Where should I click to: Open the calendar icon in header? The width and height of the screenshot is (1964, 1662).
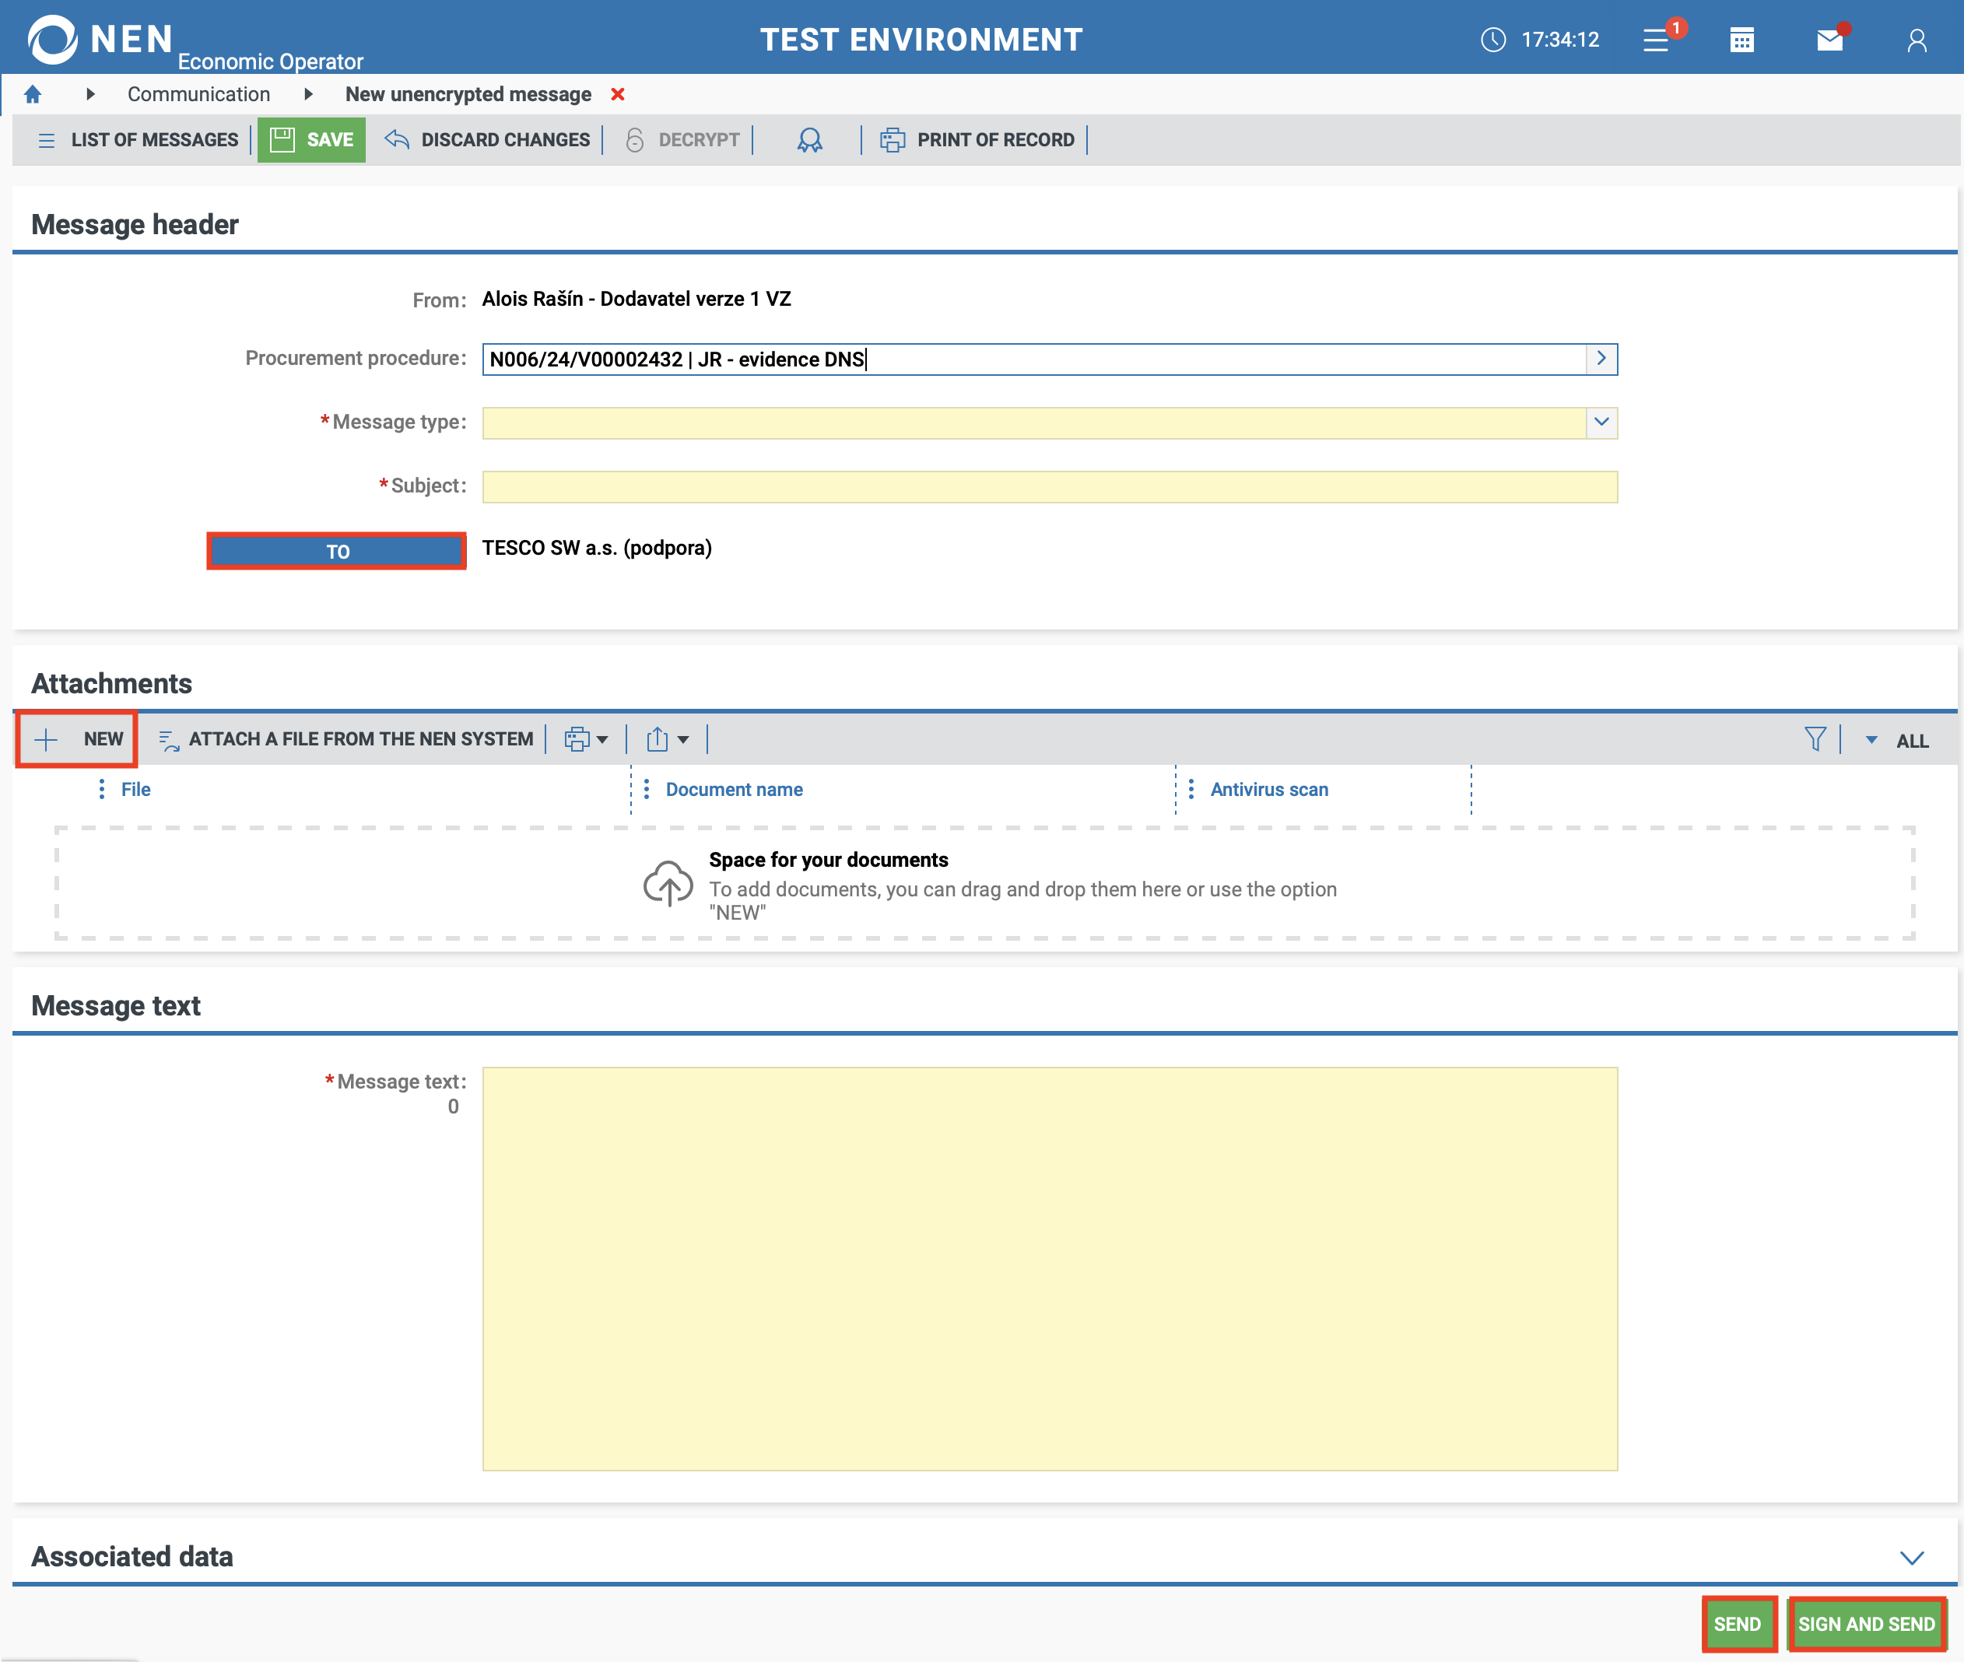[1741, 40]
